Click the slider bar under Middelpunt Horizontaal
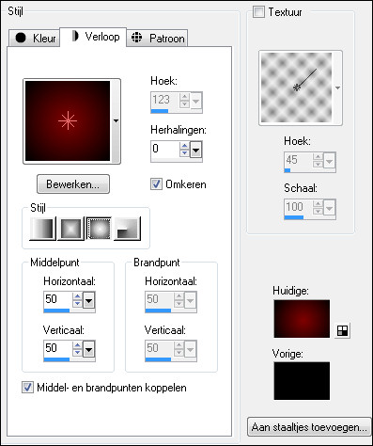Viewport: 373px width, 446px height. tap(70, 311)
